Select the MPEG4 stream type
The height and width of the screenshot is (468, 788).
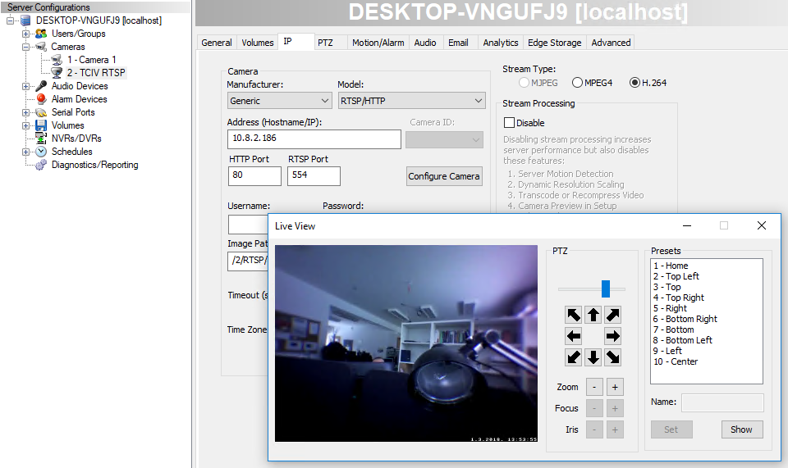tap(578, 83)
